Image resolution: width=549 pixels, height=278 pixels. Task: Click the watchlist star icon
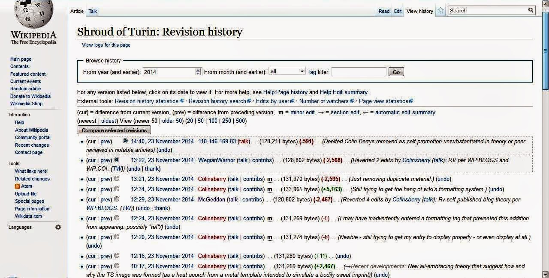coord(440,11)
